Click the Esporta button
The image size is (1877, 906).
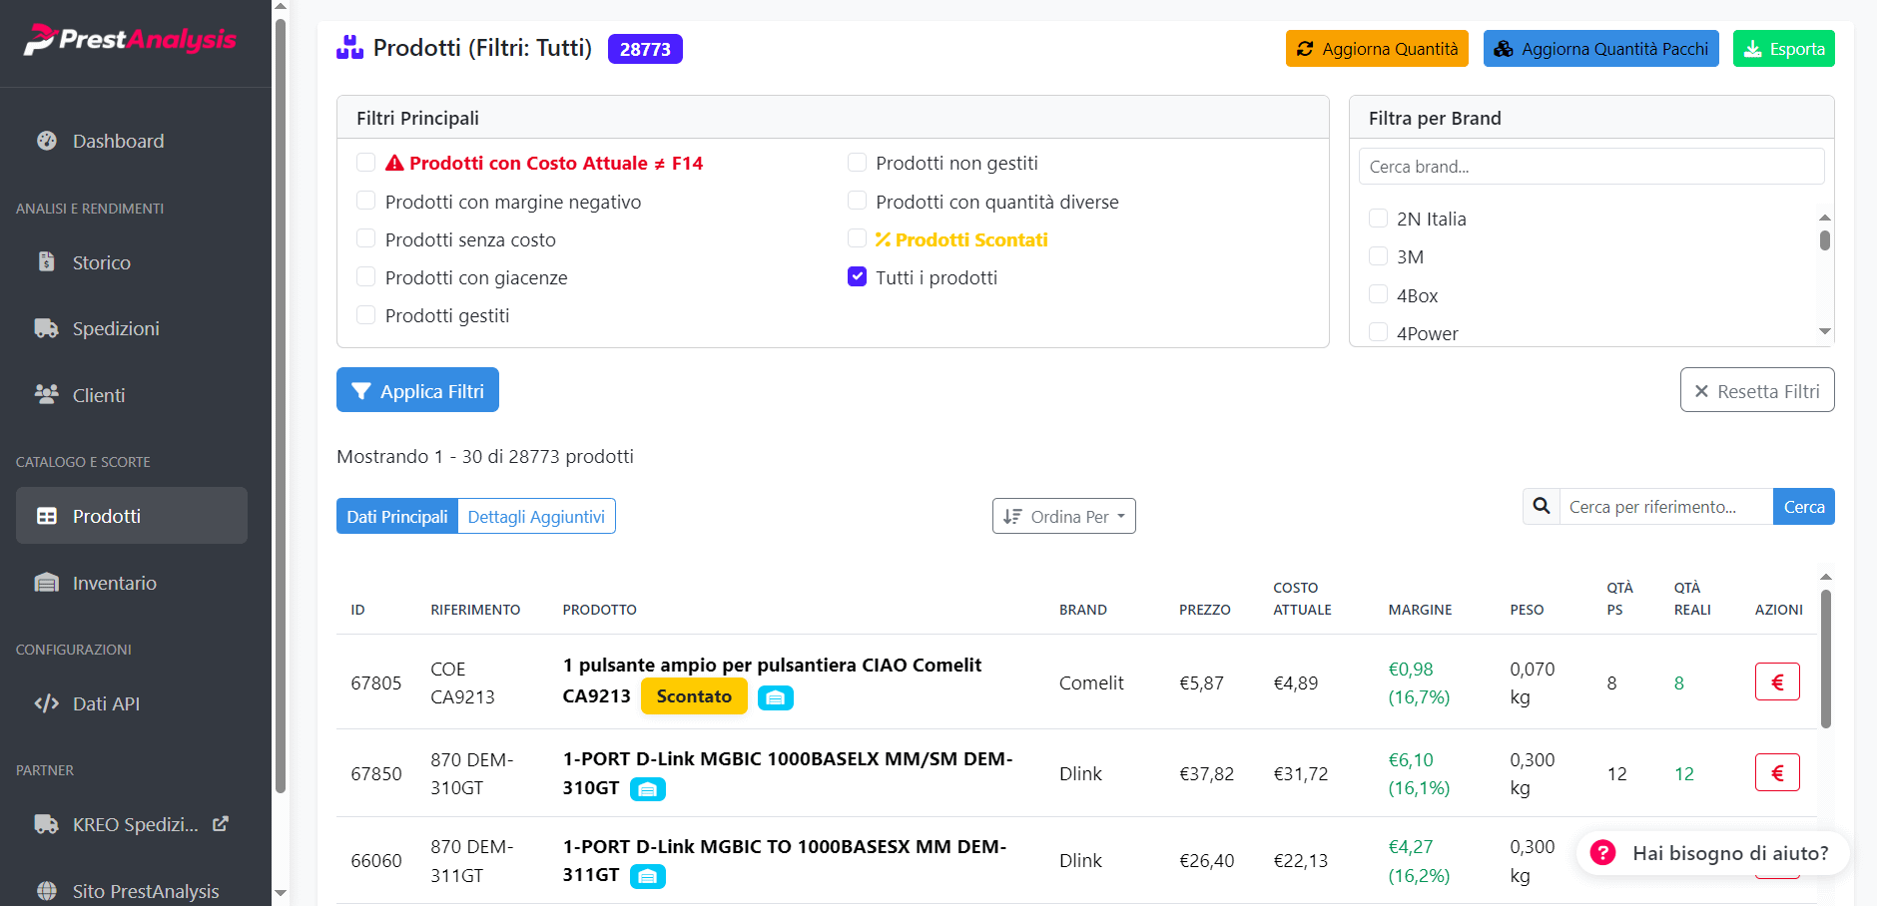click(1783, 49)
